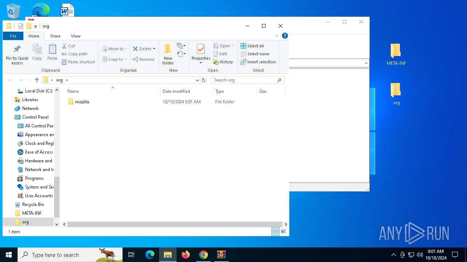
Task: Open Customize Quick Access Toolbar dropdown
Action: (x=35, y=26)
